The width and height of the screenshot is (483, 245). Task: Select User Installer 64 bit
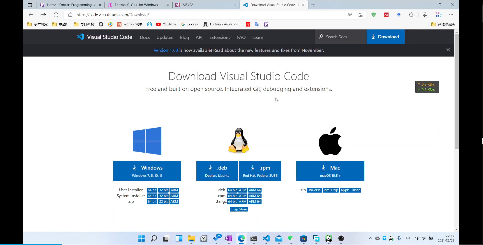pyautogui.click(x=152, y=190)
